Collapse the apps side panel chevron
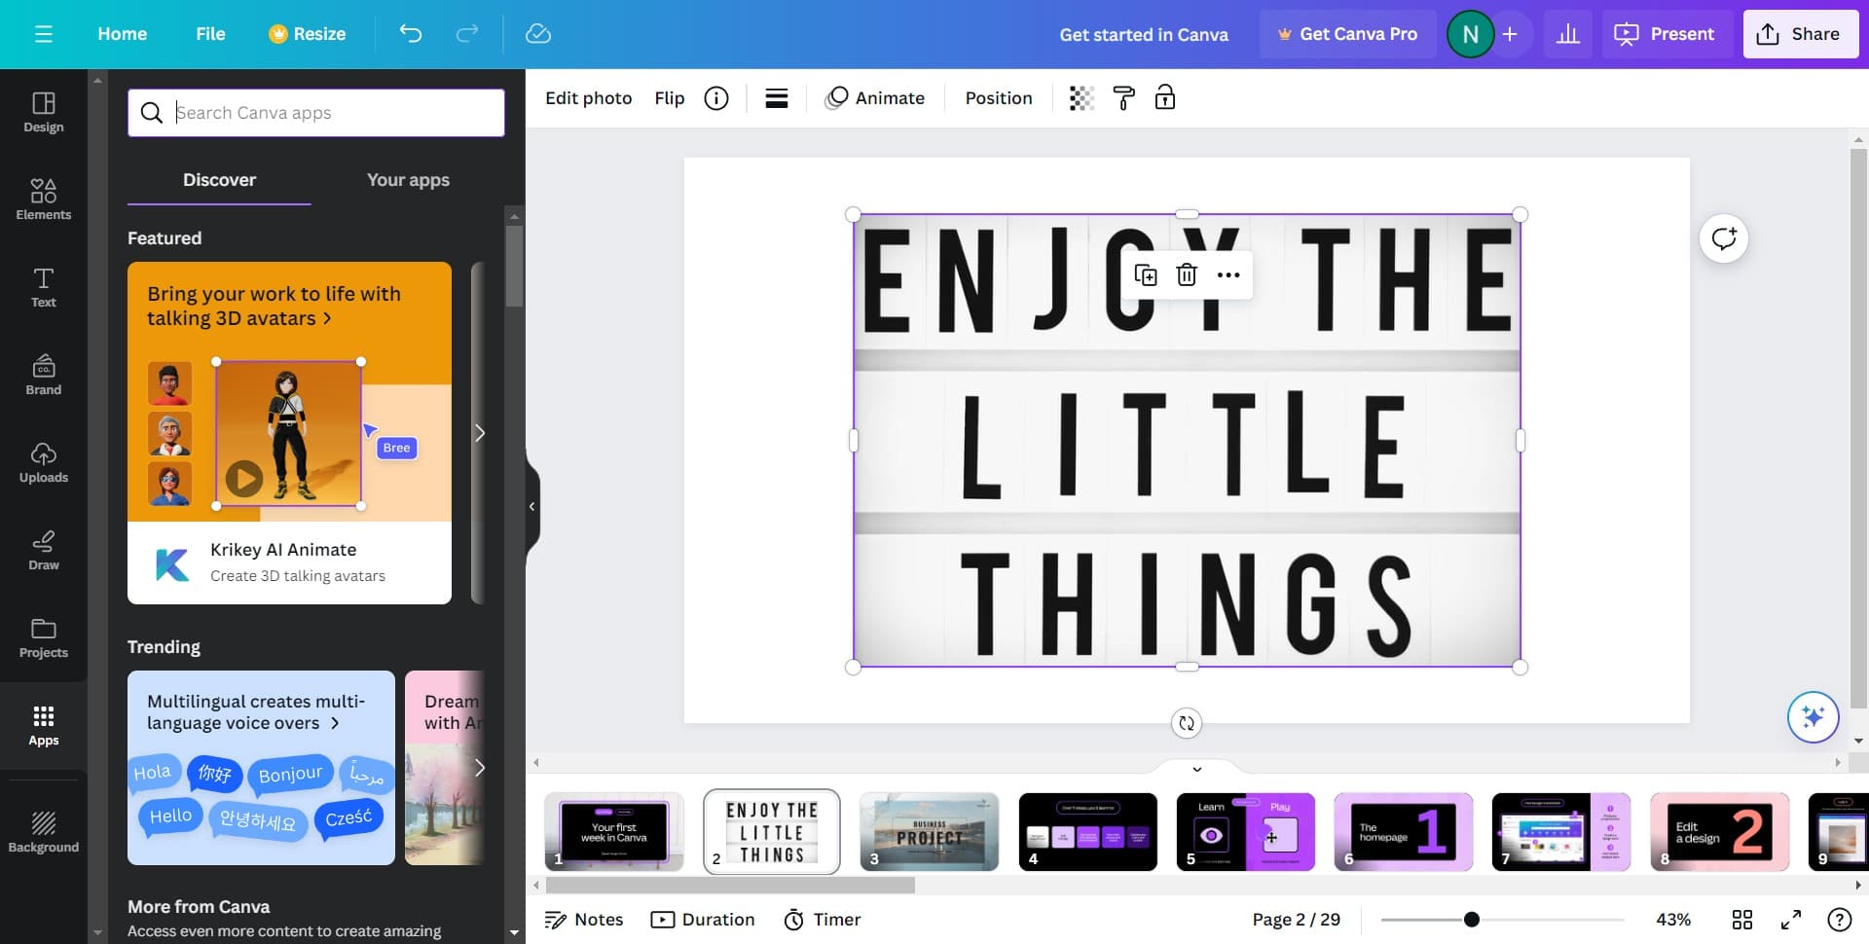The height and width of the screenshot is (944, 1869). point(532,506)
